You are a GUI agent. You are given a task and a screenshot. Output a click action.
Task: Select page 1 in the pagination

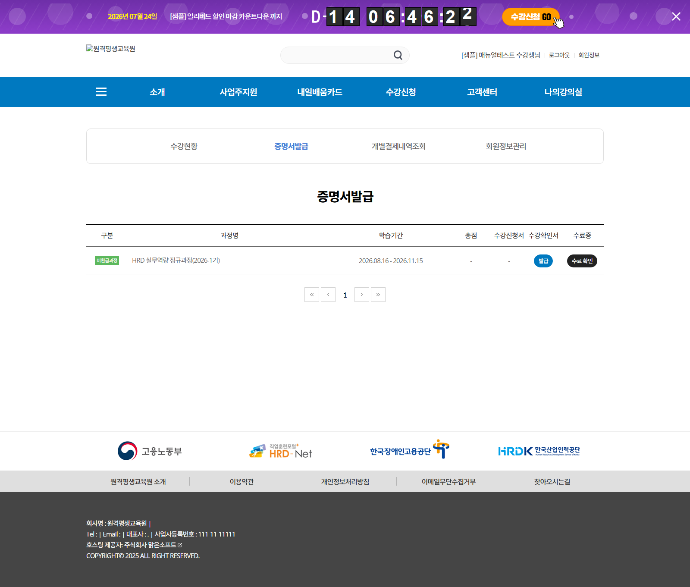[345, 295]
